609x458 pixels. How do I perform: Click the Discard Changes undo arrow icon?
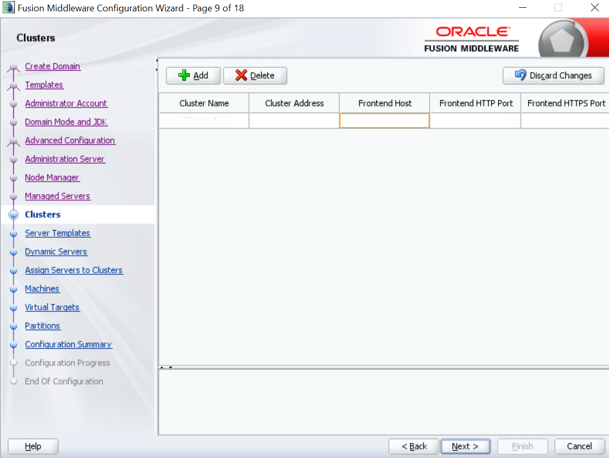(520, 75)
